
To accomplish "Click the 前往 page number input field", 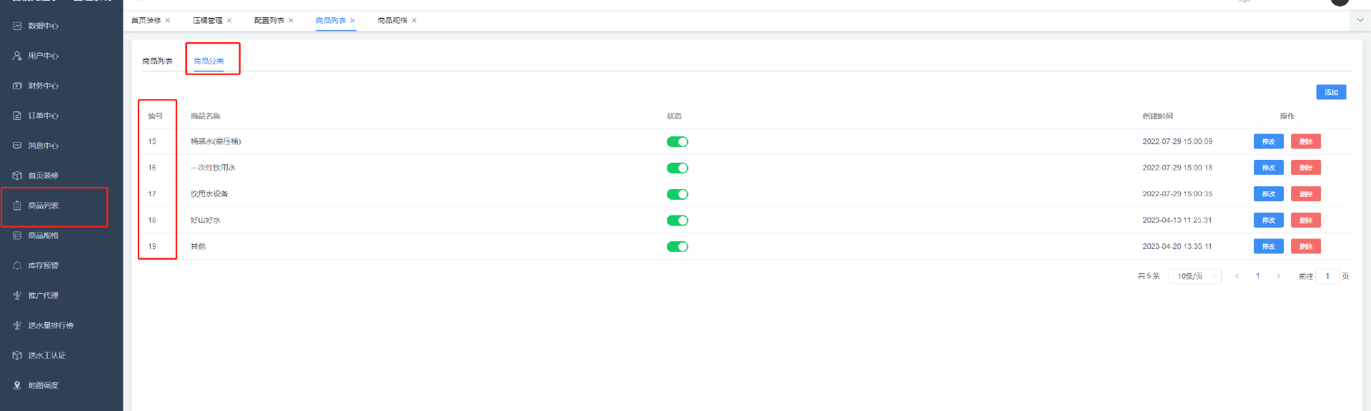I will tap(1327, 276).
